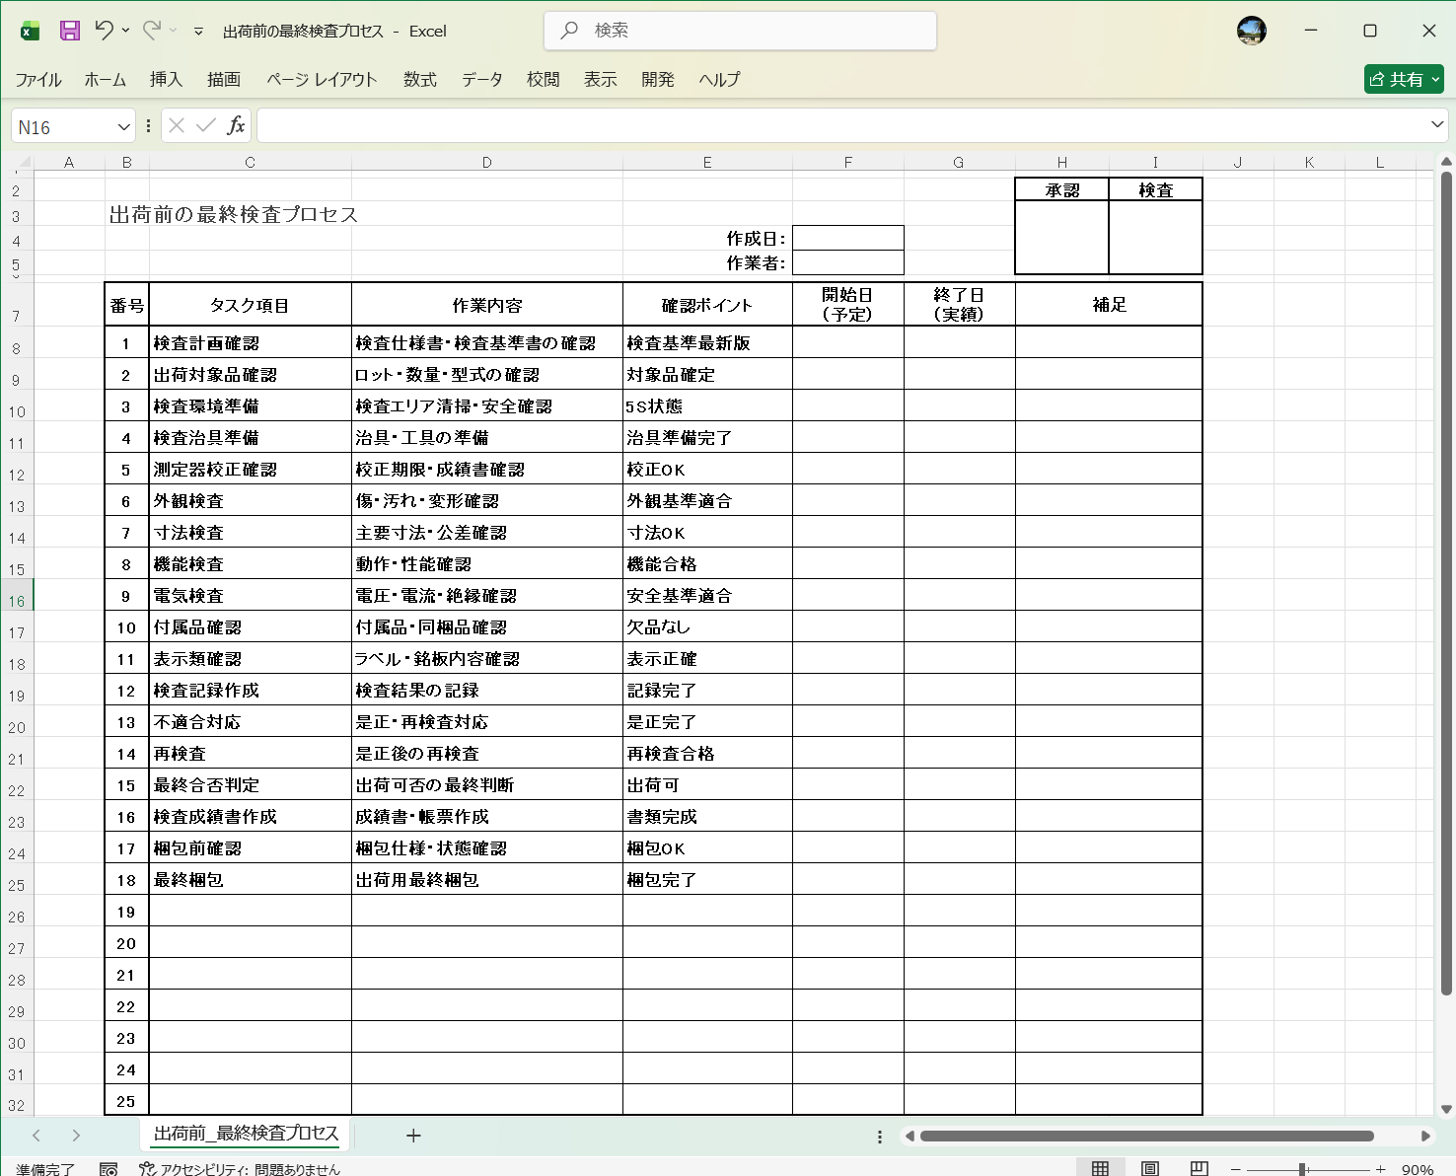Open the 挿入 ribbon tab

pyautogui.click(x=166, y=79)
